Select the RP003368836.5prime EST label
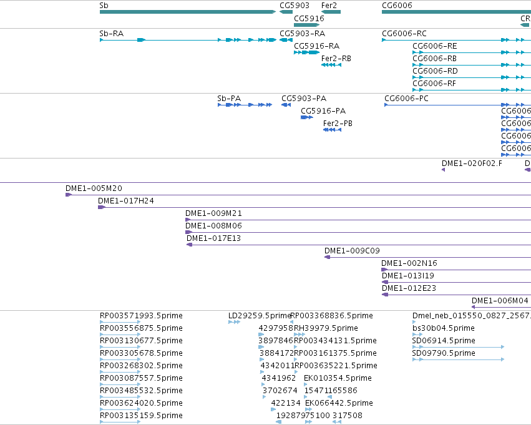The width and height of the screenshot is (531, 425). (332, 316)
